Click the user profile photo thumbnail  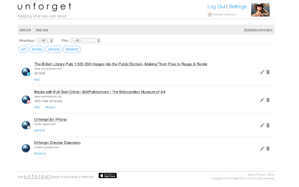pyautogui.click(x=260, y=10)
